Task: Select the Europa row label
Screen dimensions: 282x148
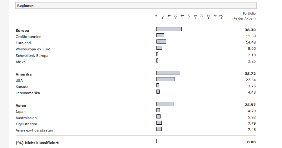Action: click(x=22, y=30)
